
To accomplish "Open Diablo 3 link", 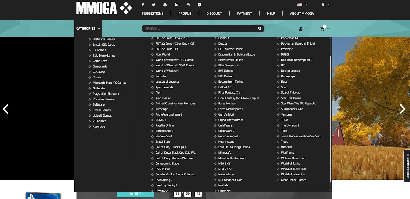I will click(223, 38).
